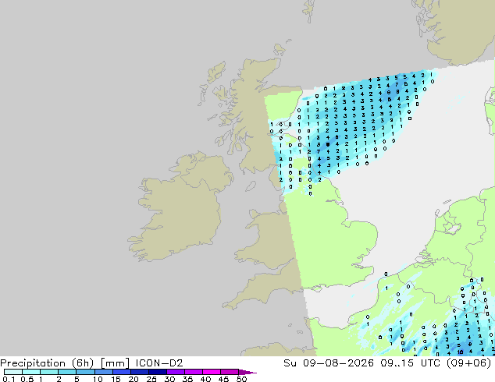Click the Ireland landmass on the map
Viewport: 495px width, 382px height.
(176, 208)
